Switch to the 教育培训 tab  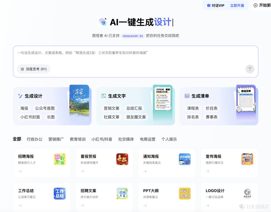pyautogui.click(x=78, y=139)
